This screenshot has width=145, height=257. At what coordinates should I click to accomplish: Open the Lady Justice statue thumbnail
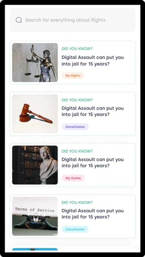tap(35, 63)
